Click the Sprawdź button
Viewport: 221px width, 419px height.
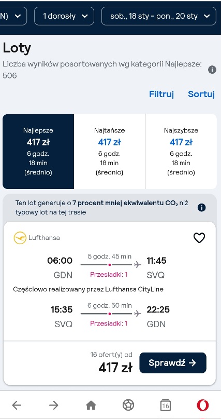(x=173, y=363)
